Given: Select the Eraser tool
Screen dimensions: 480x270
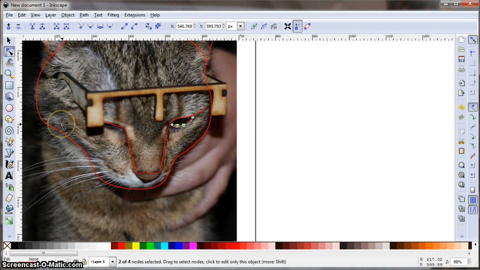Looking at the screenshot, I should (x=9, y=198).
